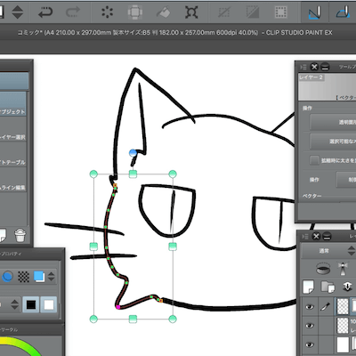This screenshot has height=356, width=356.
Task: Click the blue rotation handle above bounding box
Action: [x=133, y=153]
